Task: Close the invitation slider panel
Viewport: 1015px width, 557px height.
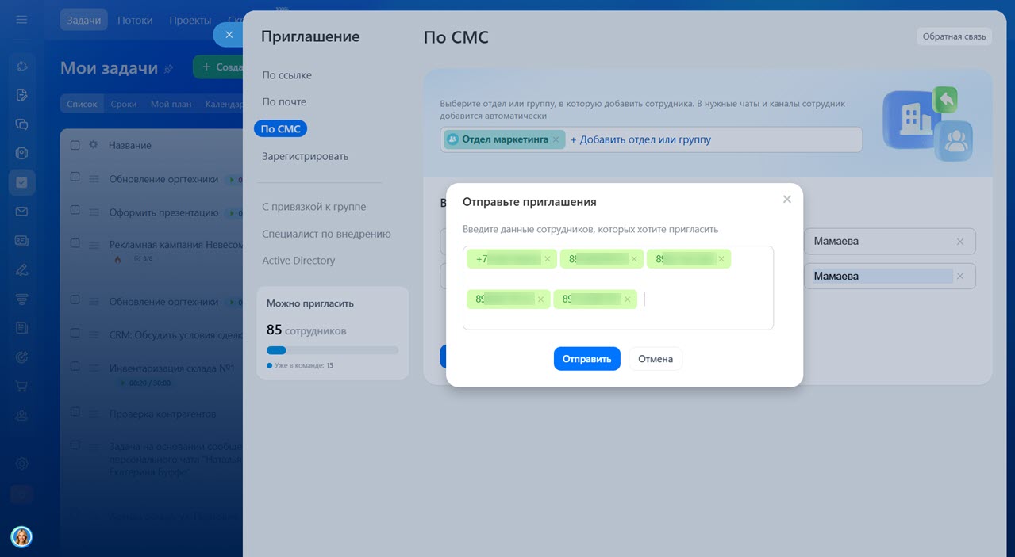Action: pos(229,35)
